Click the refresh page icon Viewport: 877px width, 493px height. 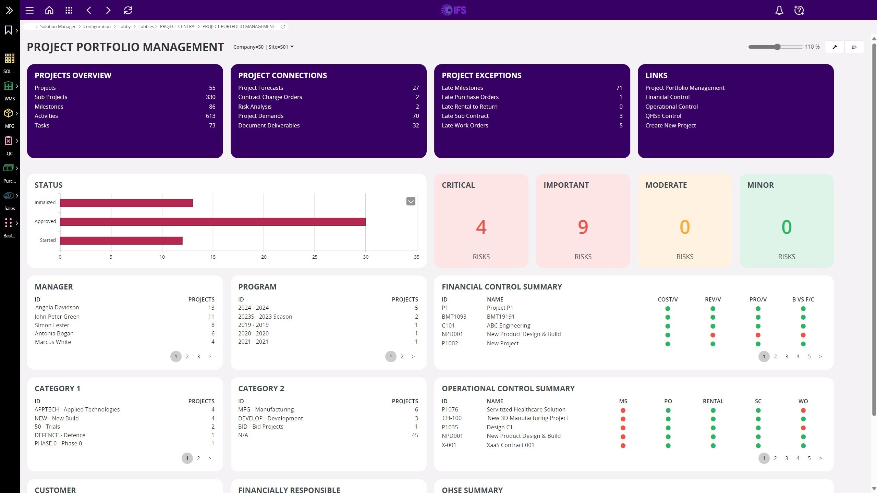(x=128, y=10)
